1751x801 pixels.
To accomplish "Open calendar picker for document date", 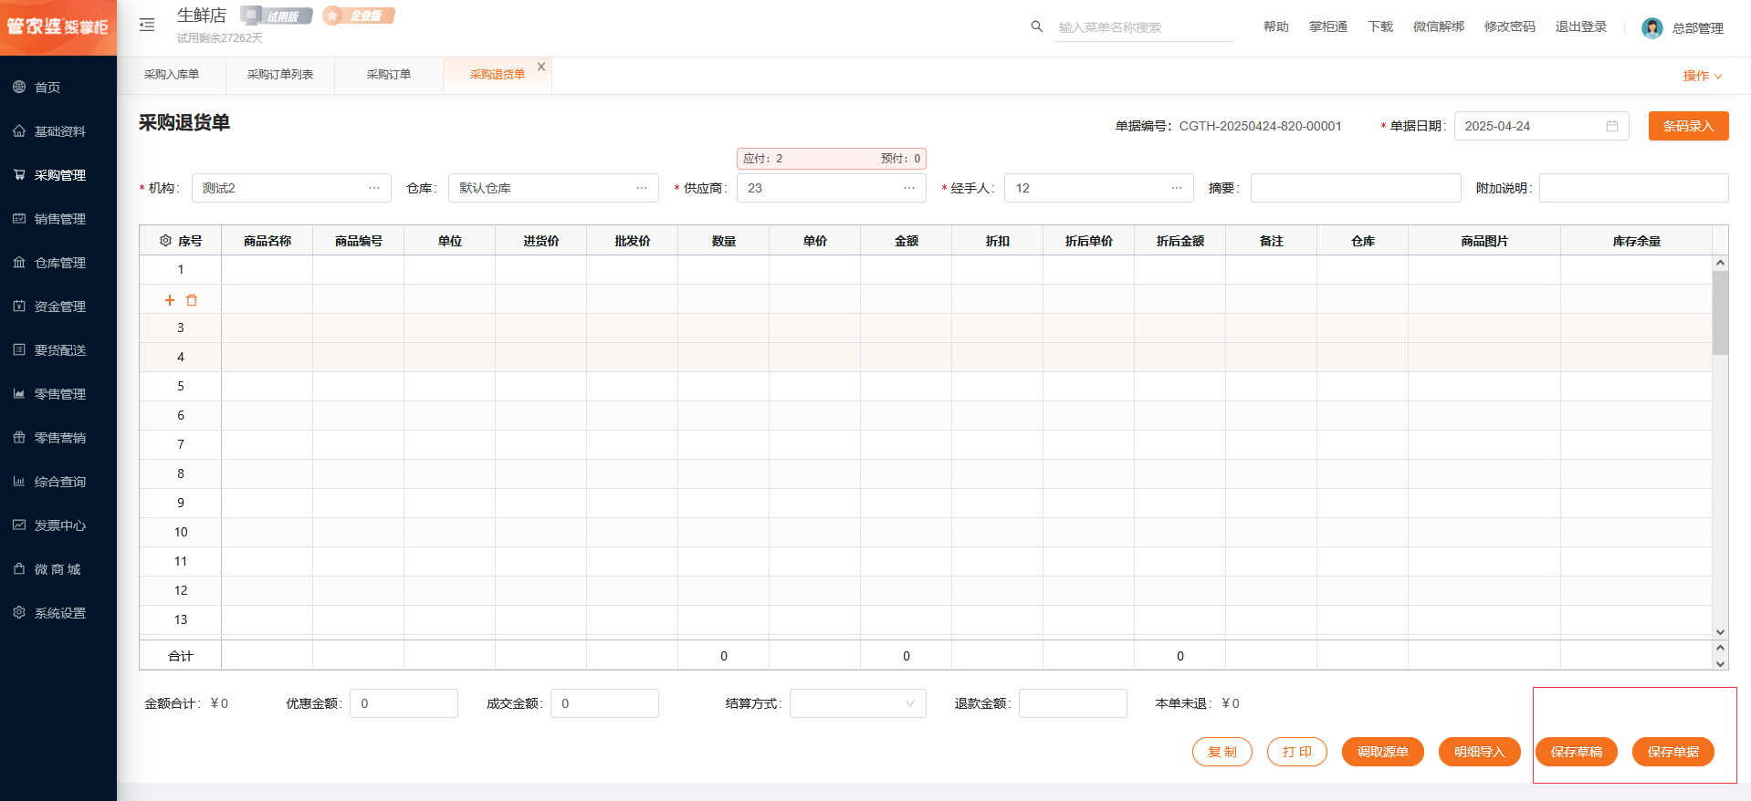I will coord(1611,126).
